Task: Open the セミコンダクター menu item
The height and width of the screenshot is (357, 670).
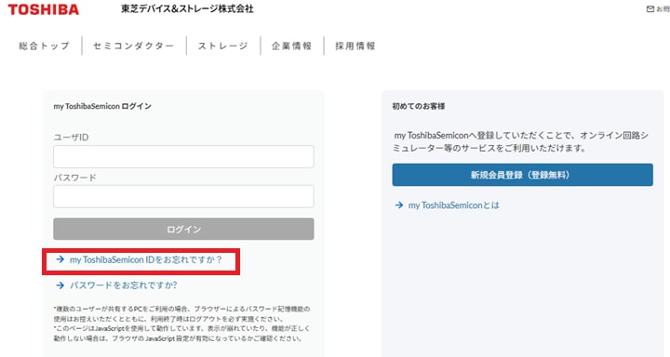Action: click(134, 46)
